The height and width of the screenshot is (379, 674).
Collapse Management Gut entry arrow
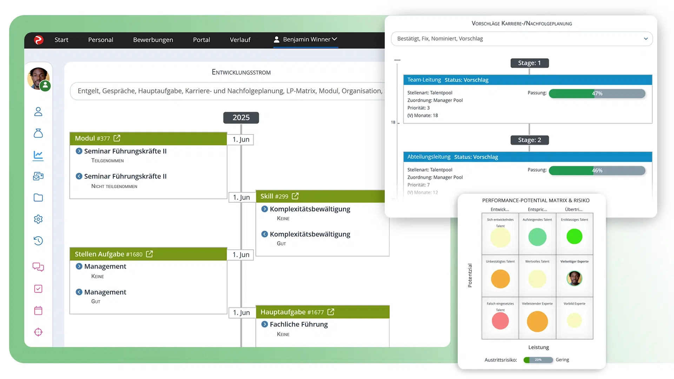point(79,292)
